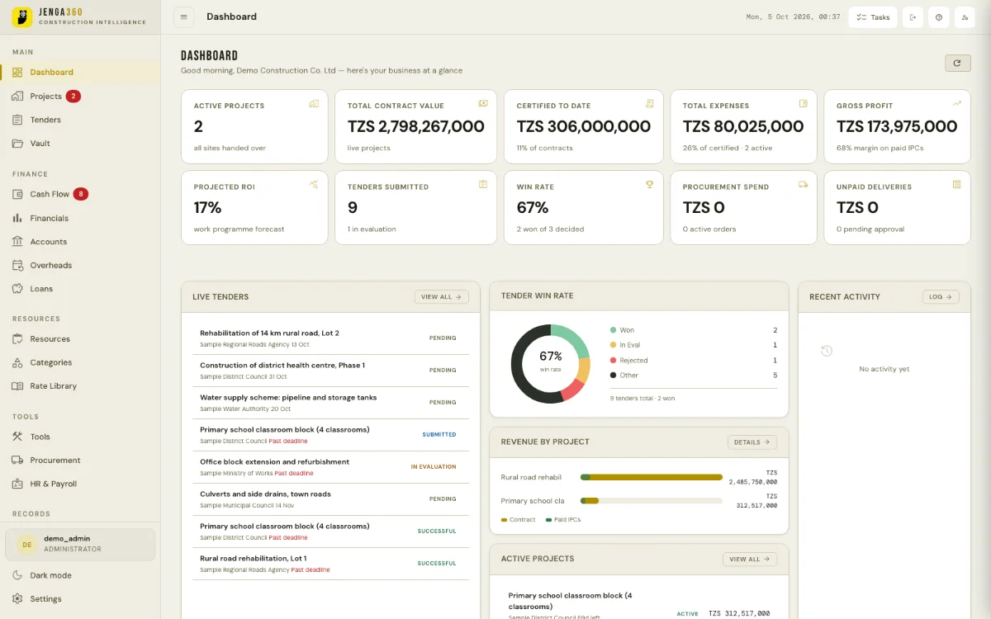
Task: Open tender 'Rehabilitation of 14 km rural road, Lot 2'
Action: tap(330, 338)
